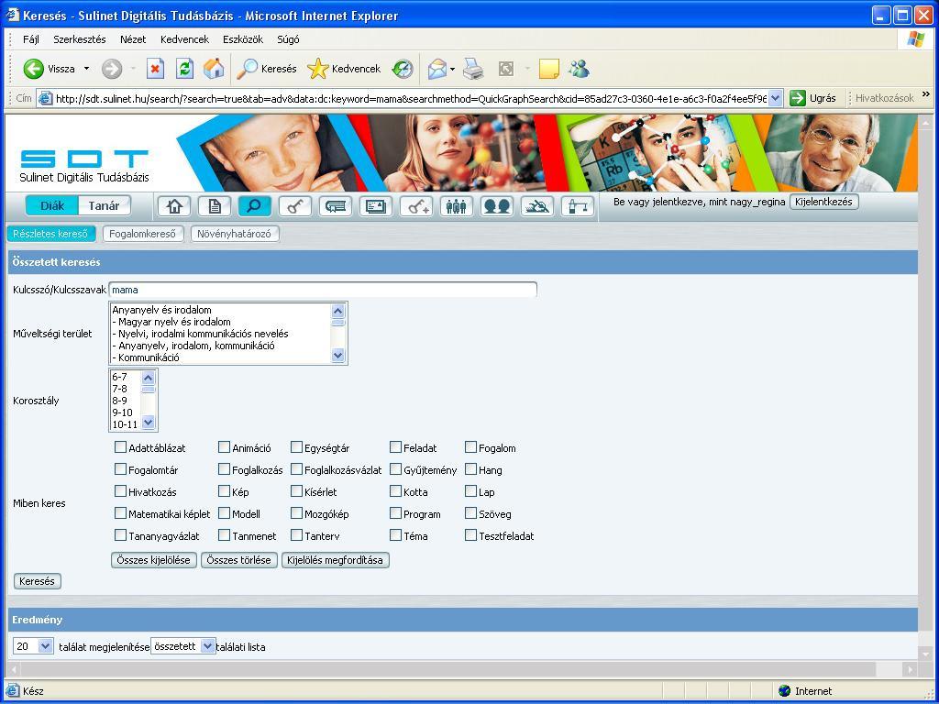This screenshot has height=704, width=939.
Task: Open IE Keresés search toolbar button
Action: click(267, 69)
